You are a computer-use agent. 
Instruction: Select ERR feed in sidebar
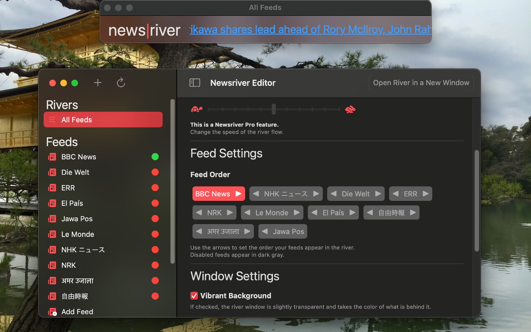[103, 188]
